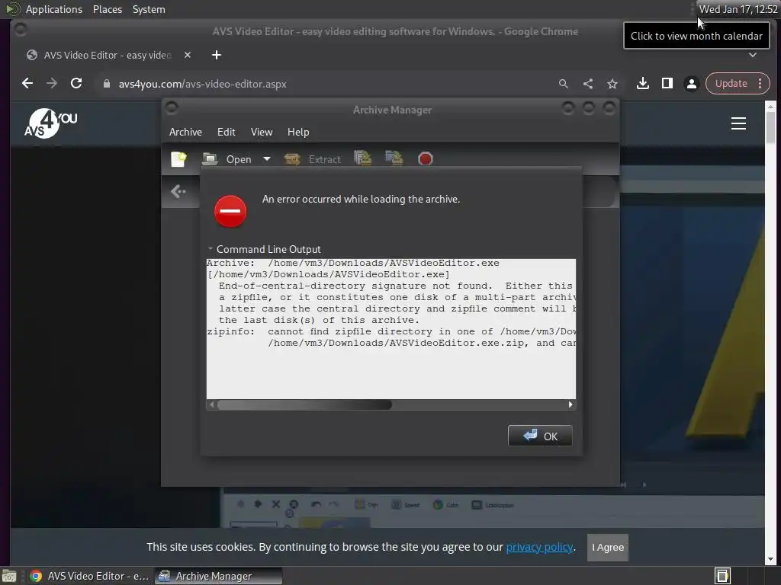This screenshot has height=585, width=781.
Task: Click the AVS4YOU logo
Action: (x=51, y=123)
